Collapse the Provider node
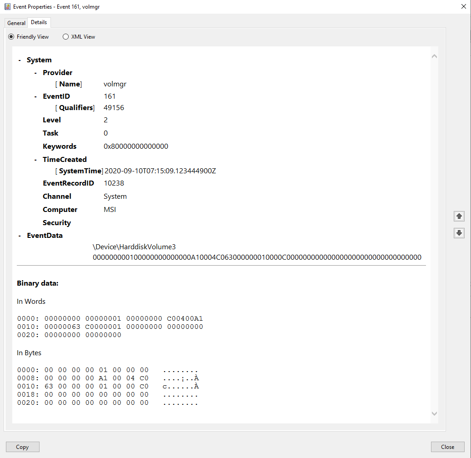Screen dimensions: 471x458 [35, 73]
